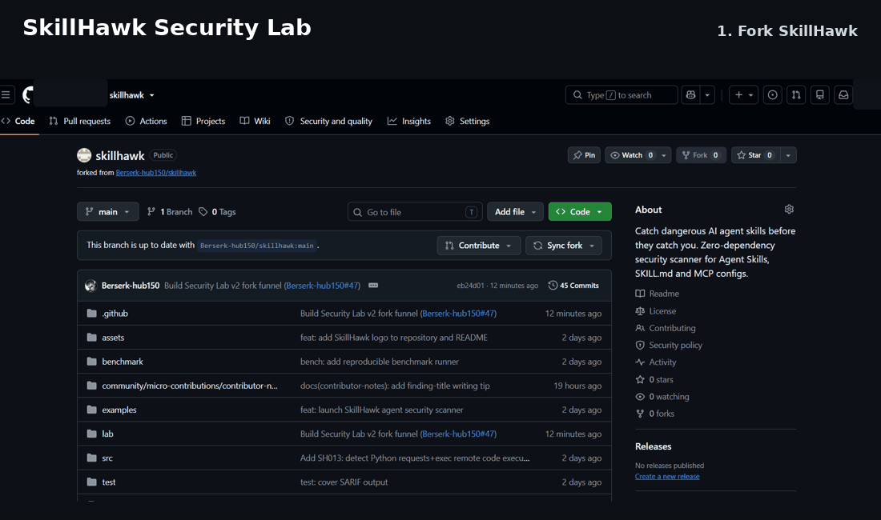Open the Security and quality tab
Screen dimensions: 881x520
[x=328, y=121]
